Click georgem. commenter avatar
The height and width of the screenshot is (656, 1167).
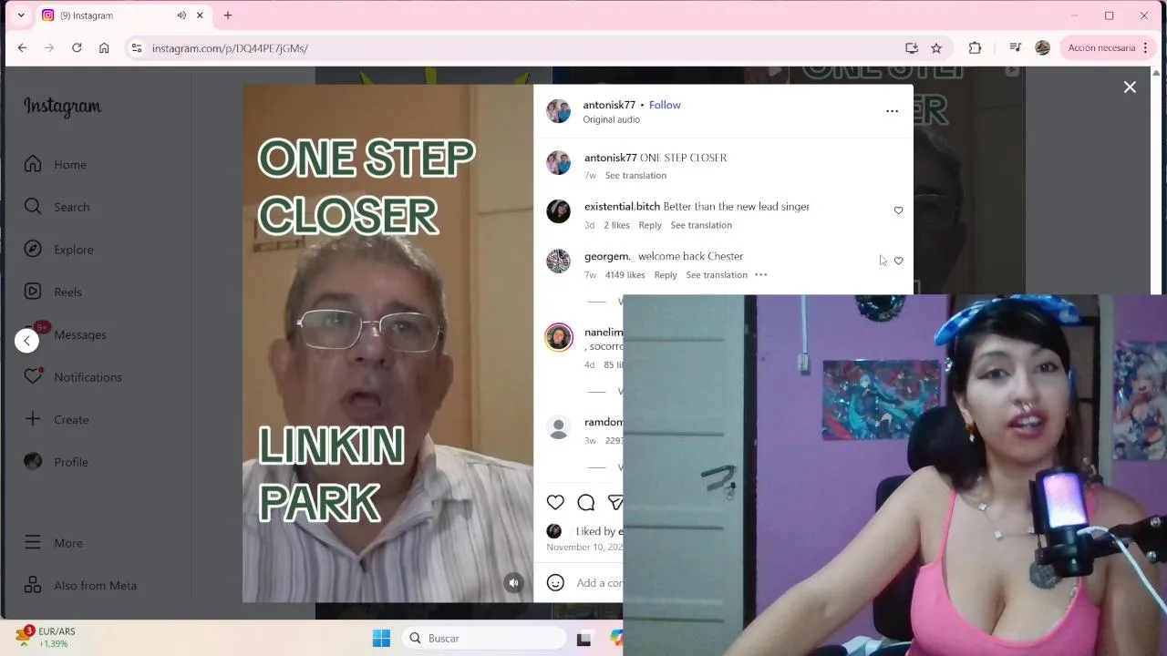click(x=558, y=261)
